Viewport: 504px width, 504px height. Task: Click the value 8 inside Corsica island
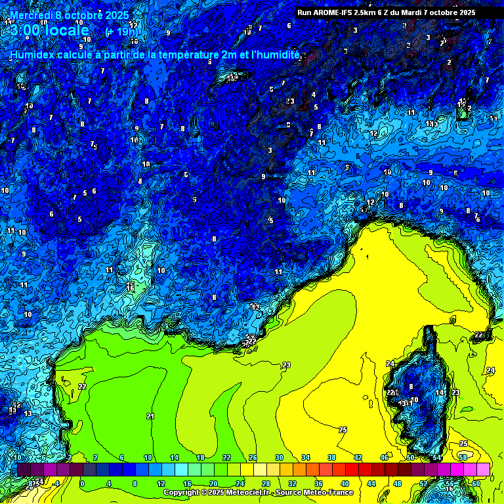coord(411,387)
